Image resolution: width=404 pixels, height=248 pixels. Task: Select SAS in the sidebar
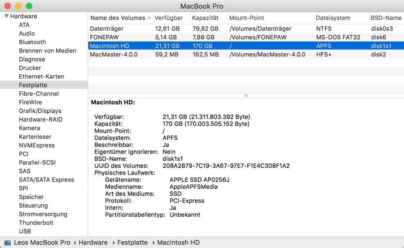click(24, 171)
